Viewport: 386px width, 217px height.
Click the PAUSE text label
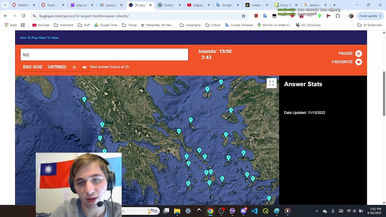[x=346, y=53]
